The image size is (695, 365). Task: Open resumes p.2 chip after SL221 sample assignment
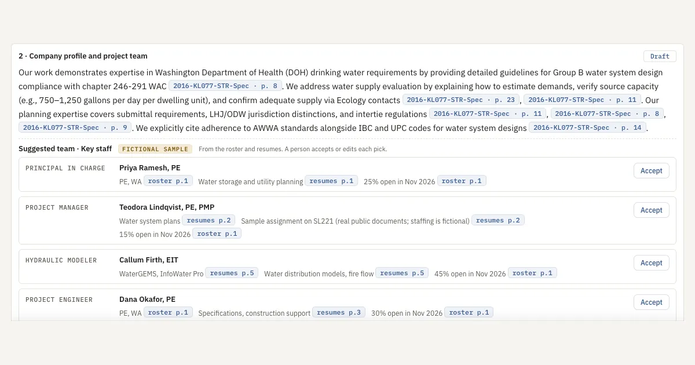(498, 220)
